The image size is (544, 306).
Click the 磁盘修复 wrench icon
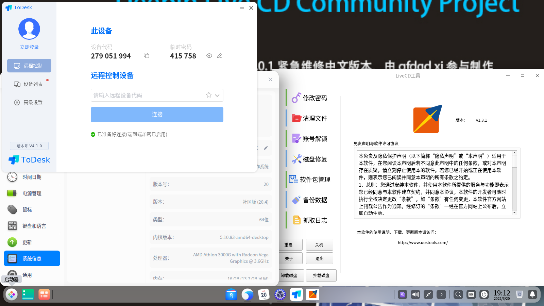296,159
